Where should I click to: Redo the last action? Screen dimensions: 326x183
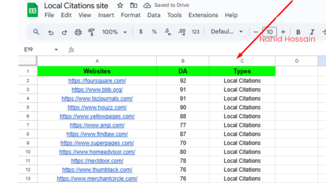coord(64,32)
